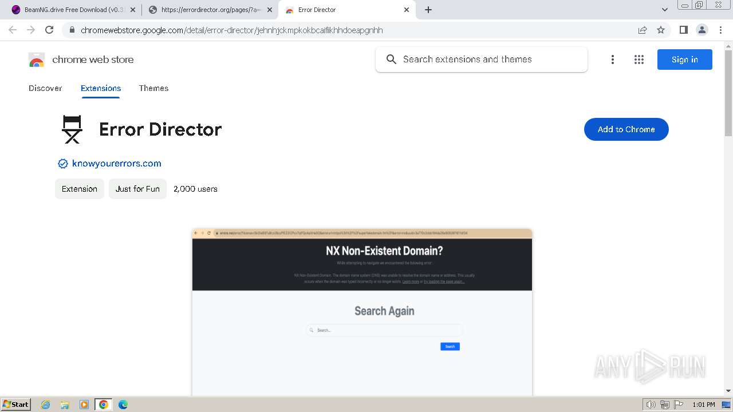Open the Extensions section
The image size is (733, 412).
coord(101,88)
